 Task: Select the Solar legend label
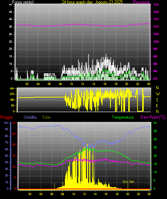tap(46, 117)
